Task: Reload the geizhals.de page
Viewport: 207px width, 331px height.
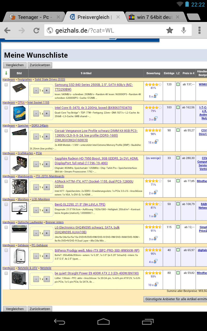Action: point(36,31)
